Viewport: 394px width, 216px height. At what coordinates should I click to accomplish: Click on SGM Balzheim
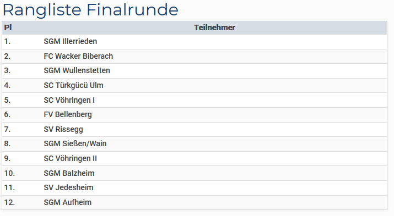click(x=69, y=173)
